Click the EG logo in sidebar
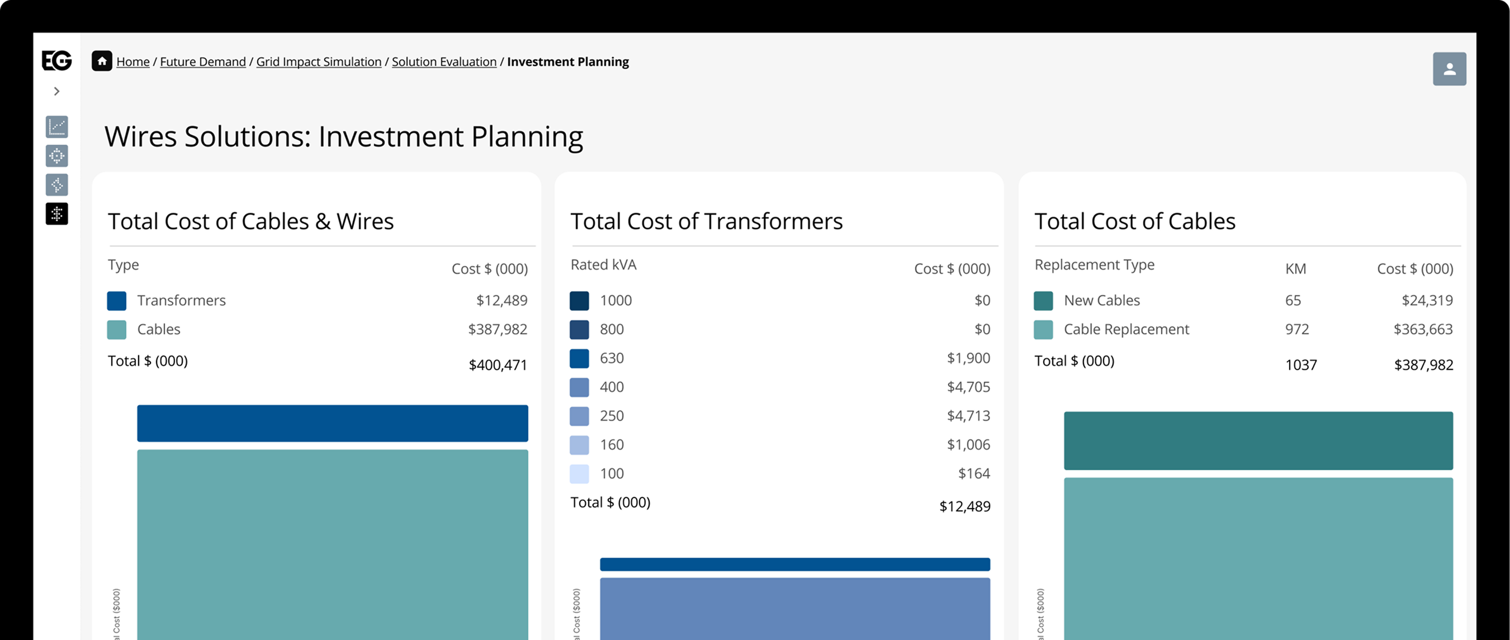The image size is (1510, 640). pos(56,60)
